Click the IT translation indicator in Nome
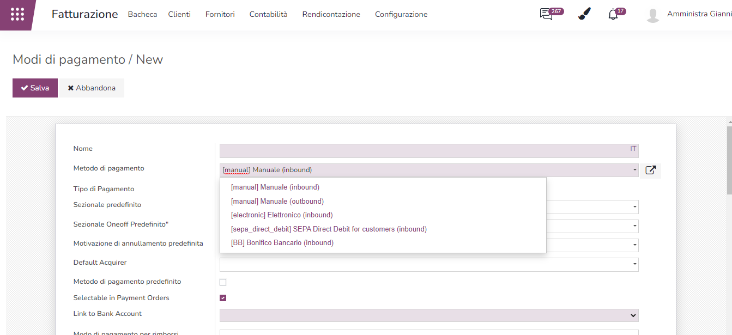732x335 pixels. point(633,149)
